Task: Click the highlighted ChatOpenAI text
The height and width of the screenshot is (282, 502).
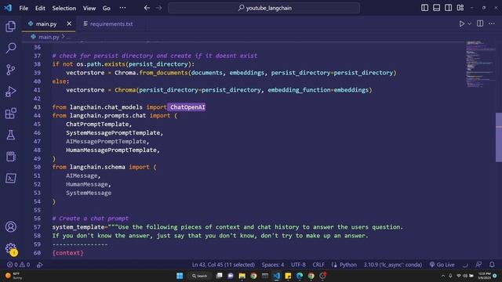Action: point(187,107)
